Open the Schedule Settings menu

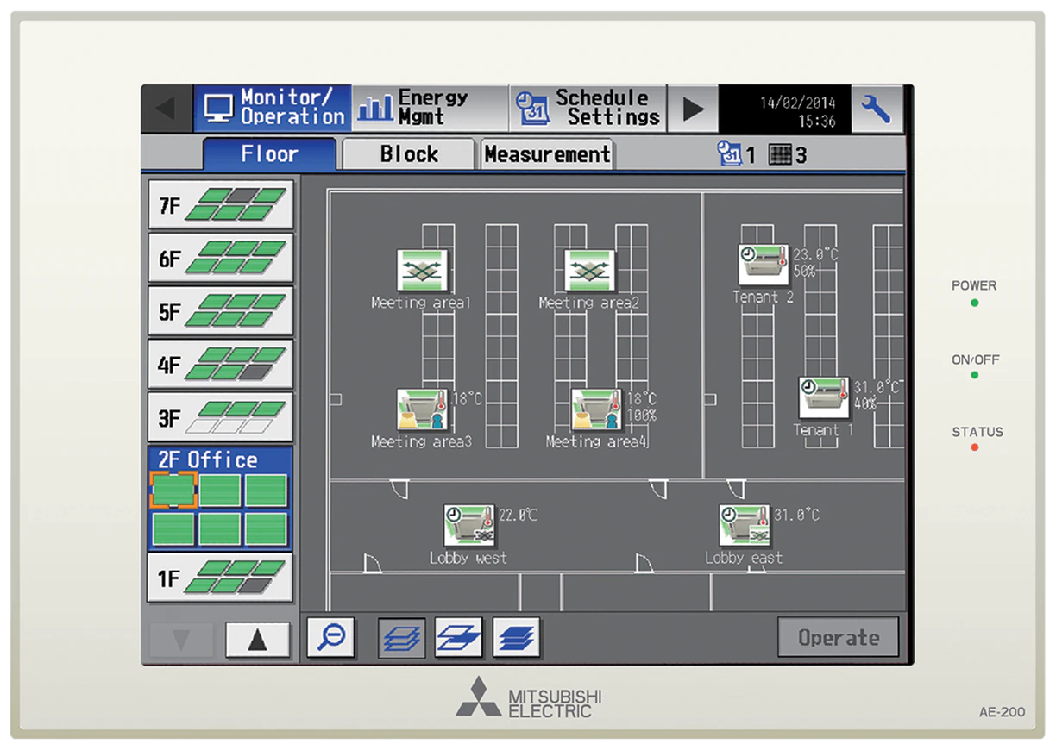[x=588, y=108]
